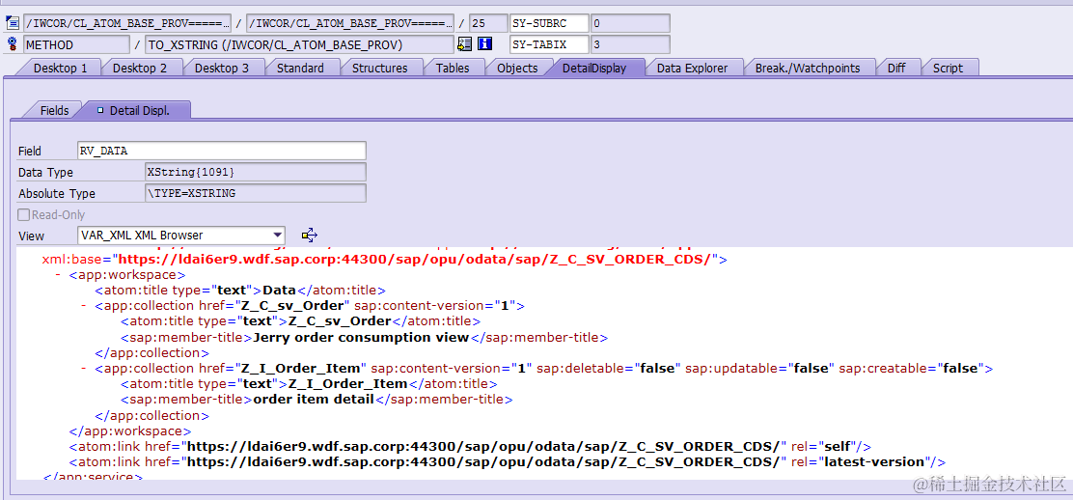Click the first program name field
The image size is (1073, 500).
click(x=127, y=23)
